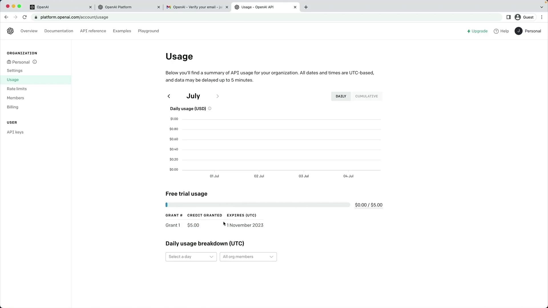Click the J avatar icon

coord(518,31)
